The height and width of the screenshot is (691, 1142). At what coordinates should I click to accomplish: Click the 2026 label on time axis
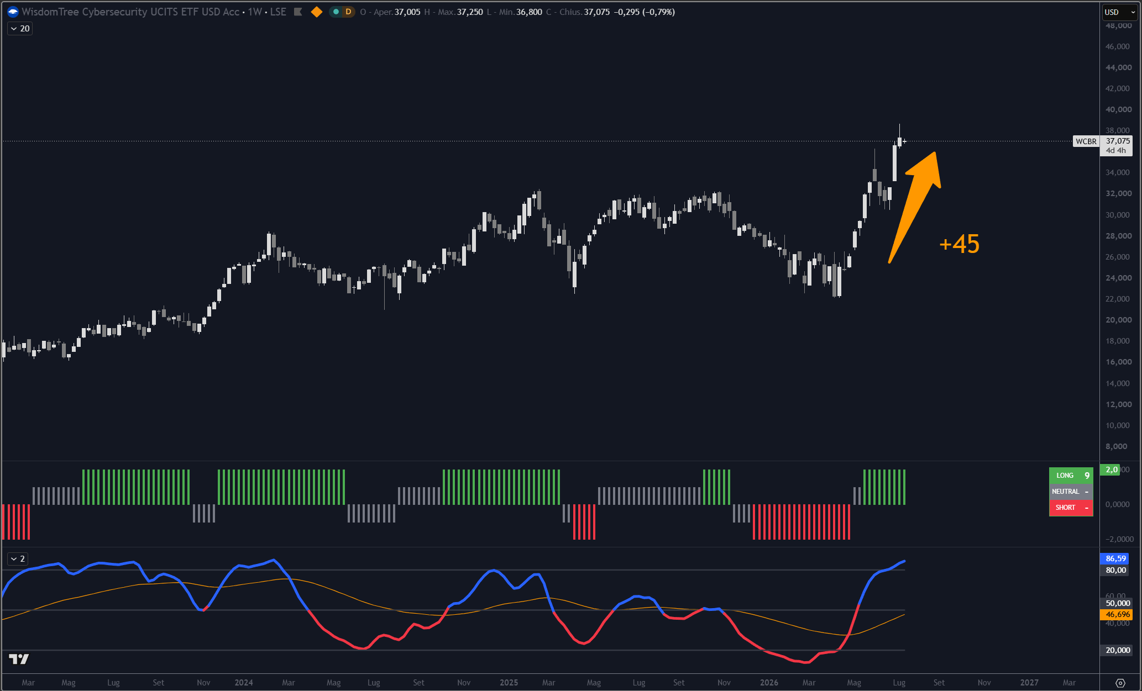pos(769,683)
